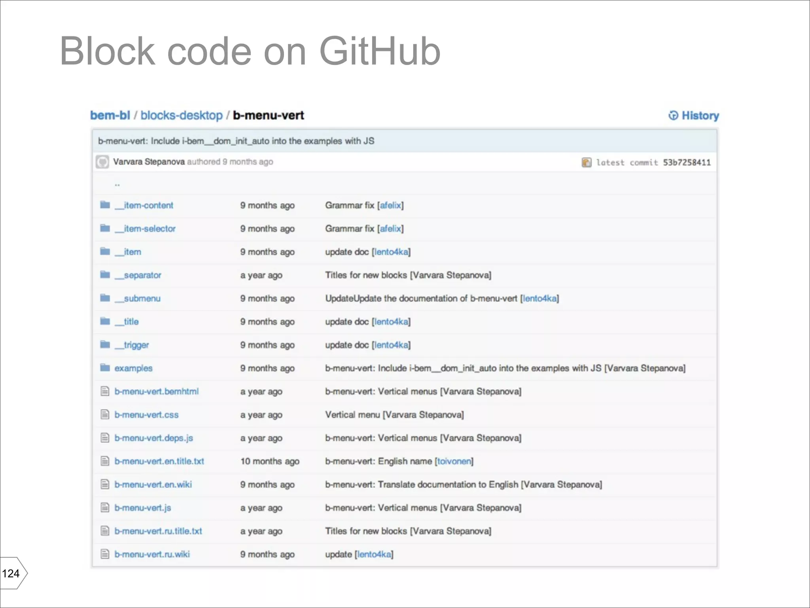The image size is (810, 608).
Task: Open b-menu-vert.ru.title.txt file
Action: [158, 531]
